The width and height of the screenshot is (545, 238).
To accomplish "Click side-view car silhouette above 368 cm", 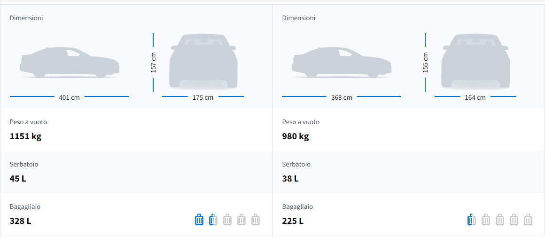I will tap(342, 62).
